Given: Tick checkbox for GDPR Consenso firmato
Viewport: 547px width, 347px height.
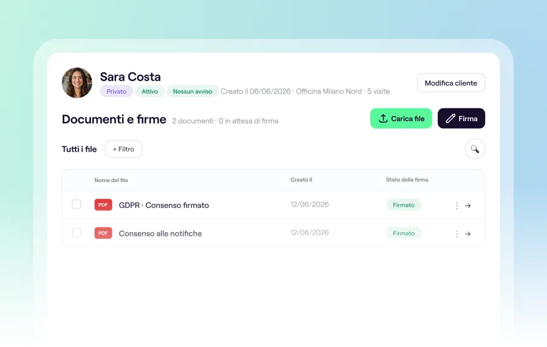Looking at the screenshot, I should pyautogui.click(x=77, y=204).
